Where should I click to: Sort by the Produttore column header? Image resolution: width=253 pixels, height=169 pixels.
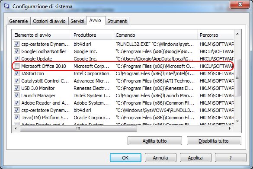tap(92, 35)
